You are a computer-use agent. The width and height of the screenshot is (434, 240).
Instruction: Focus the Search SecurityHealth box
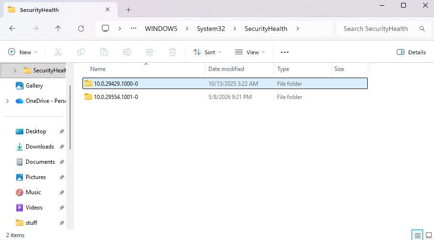coord(383,29)
